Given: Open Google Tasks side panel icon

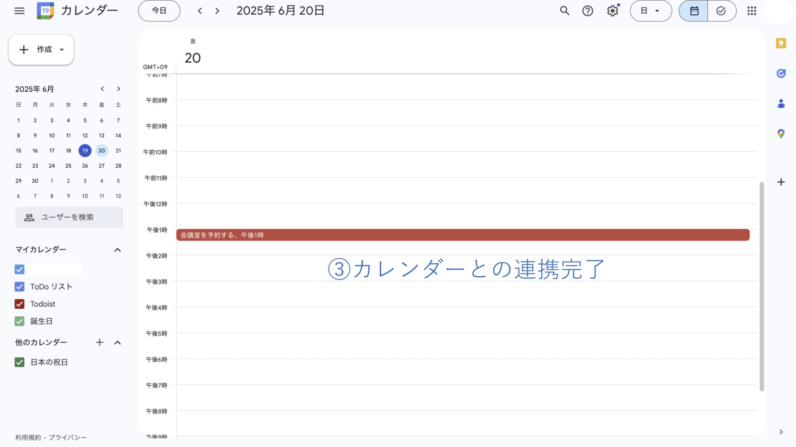Looking at the screenshot, I should pos(781,73).
